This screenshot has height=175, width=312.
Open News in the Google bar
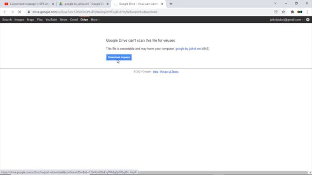(x=63, y=19)
